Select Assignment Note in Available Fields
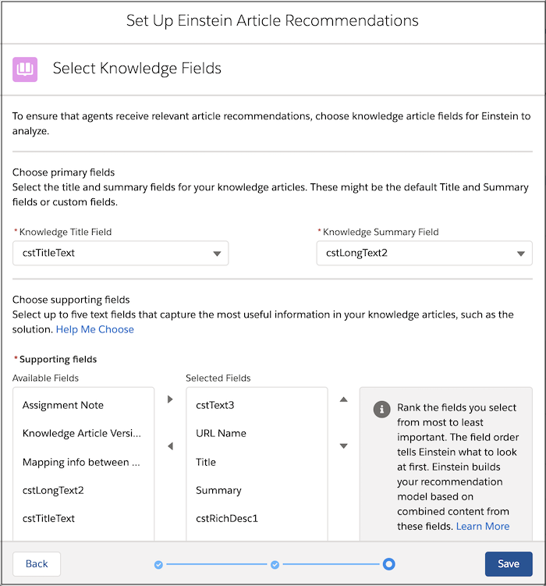The image size is (546, 586). coord(83,405)
